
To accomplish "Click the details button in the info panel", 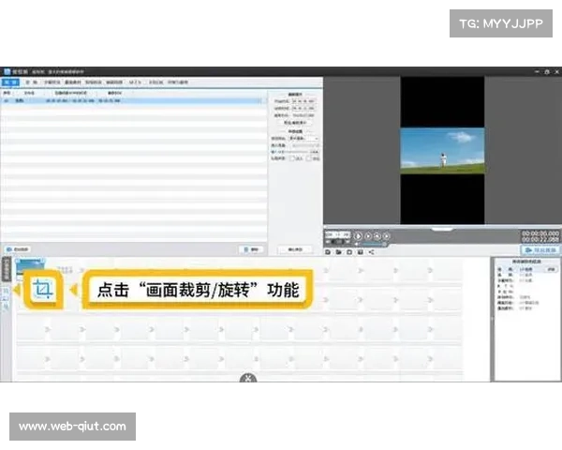I will pyautogui.click(x=552, y=269).
